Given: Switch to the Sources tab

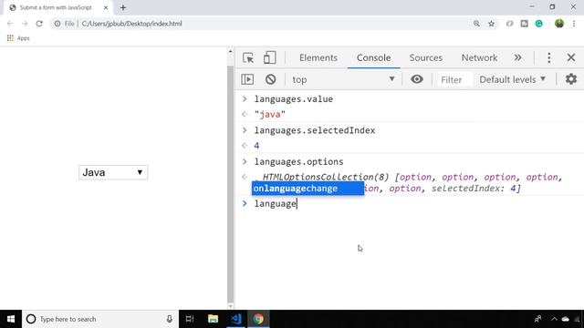Looking at the screenshot, I should pyautogui.click(x=426, y=57).
